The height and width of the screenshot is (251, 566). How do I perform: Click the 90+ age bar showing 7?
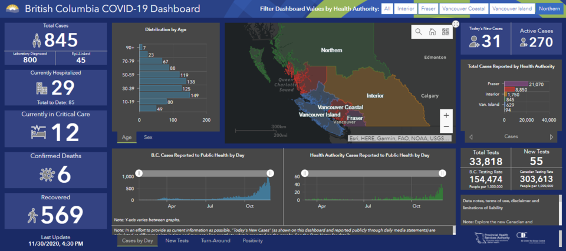[x=141, y=48]
